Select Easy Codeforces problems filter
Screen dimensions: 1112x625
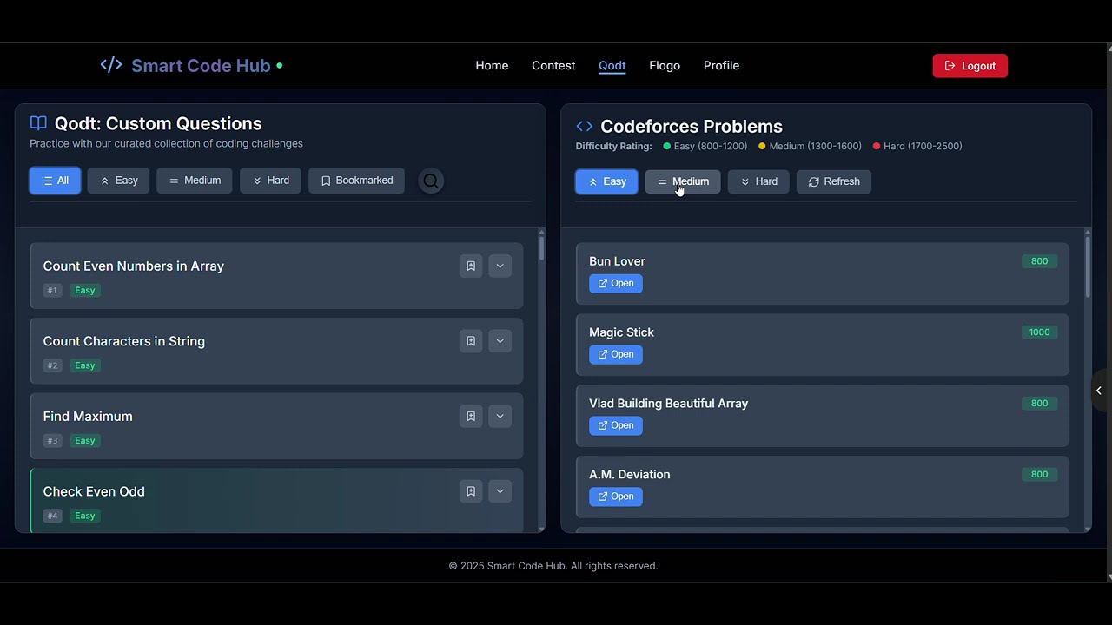pyautogui.click(x=606, y=181)
